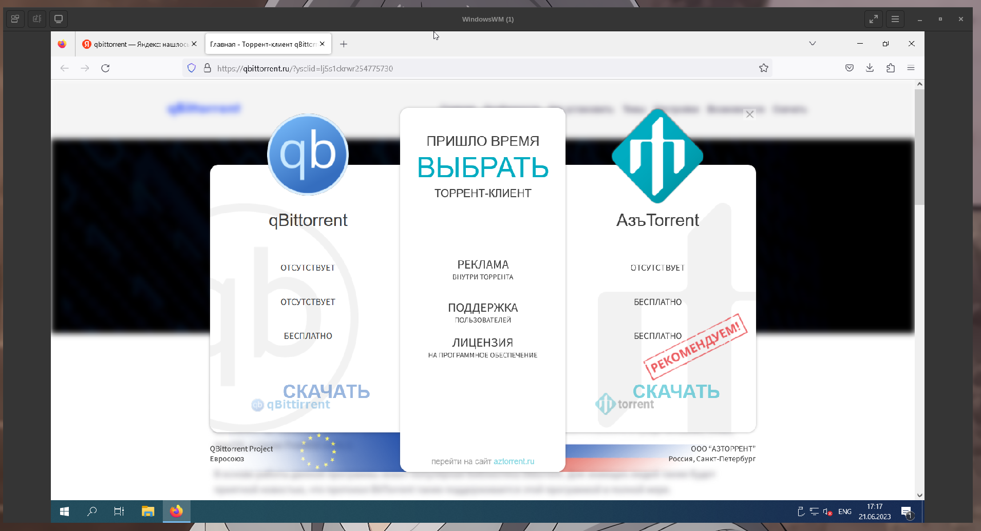Click the second WindowsWM toolbar icon
981x531 pixels.
[x=37, y=20]
